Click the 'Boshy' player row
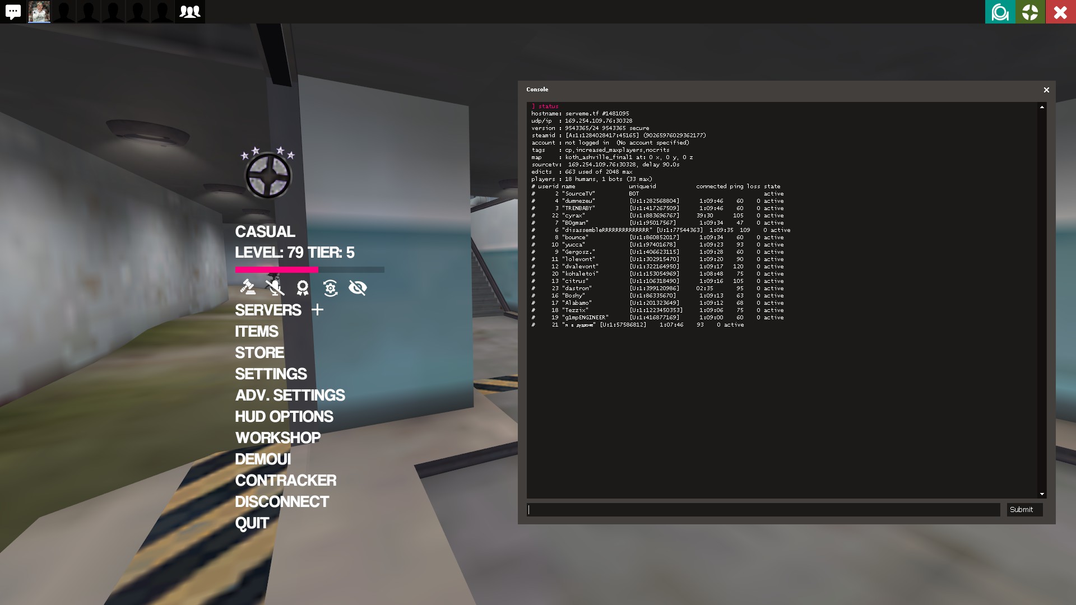The height and width of the screenshot is (605, 1076). tap(657, 295)
